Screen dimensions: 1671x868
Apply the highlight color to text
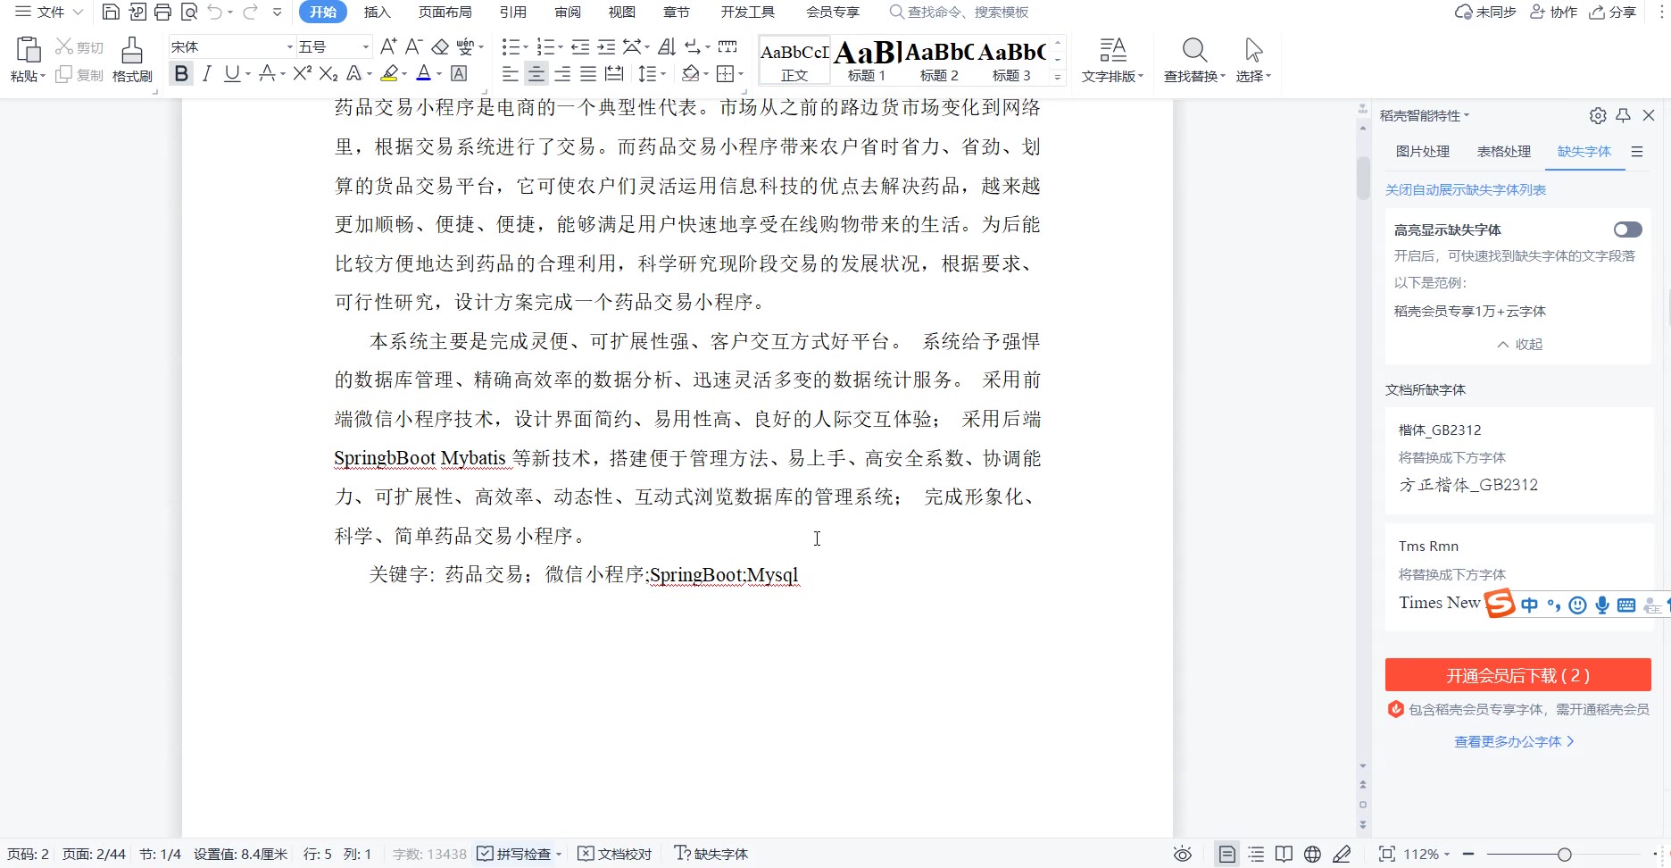click(x=389, y=74)
